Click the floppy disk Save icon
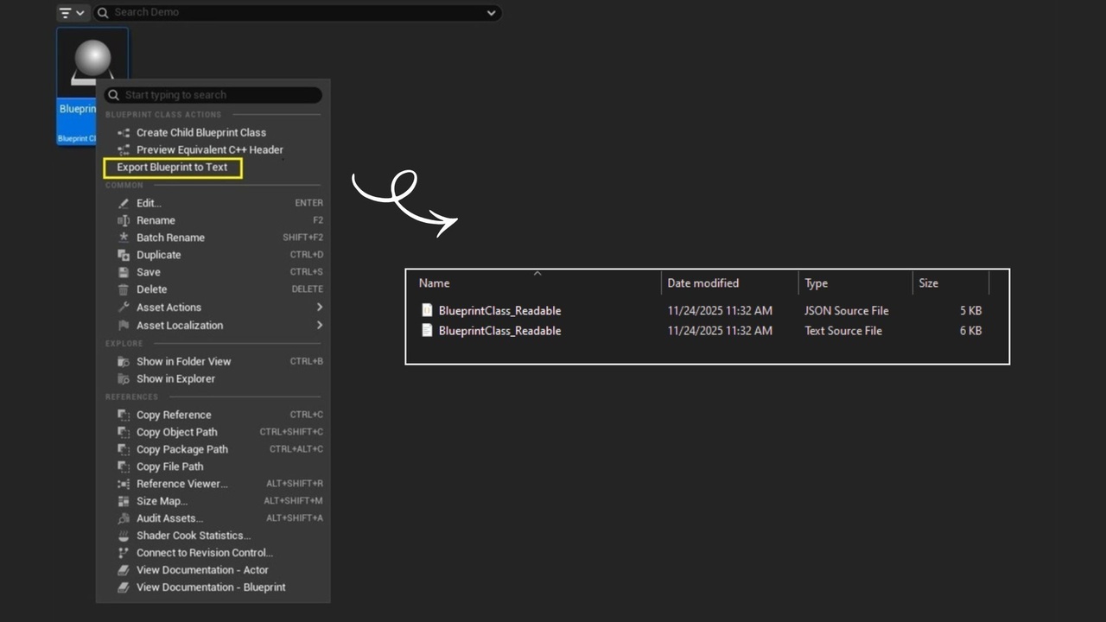The height and width of the screenshot is (622, 1106). coord(124,272)
